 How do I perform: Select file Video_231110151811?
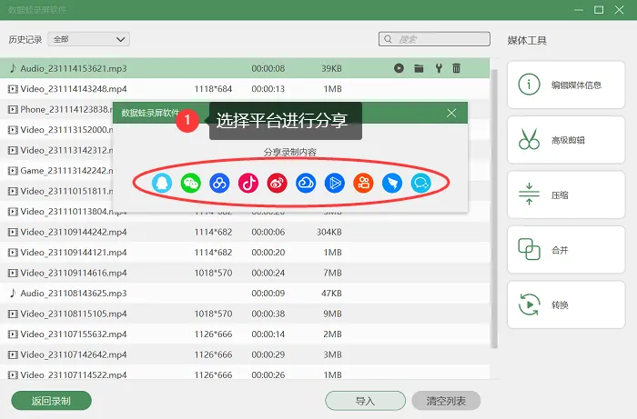pos(67,191)
